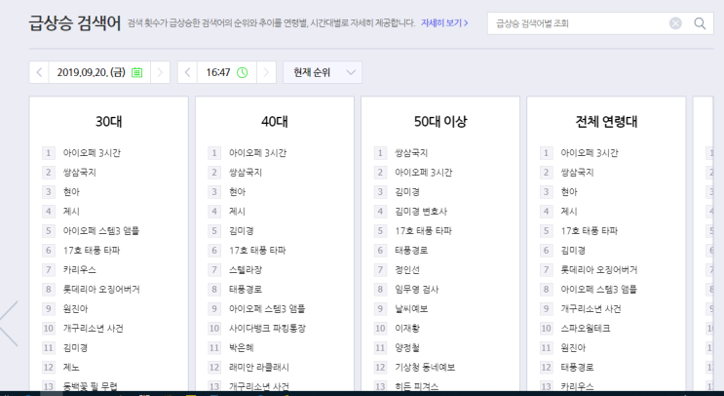Go to previous time arrow

click(187, 72)
